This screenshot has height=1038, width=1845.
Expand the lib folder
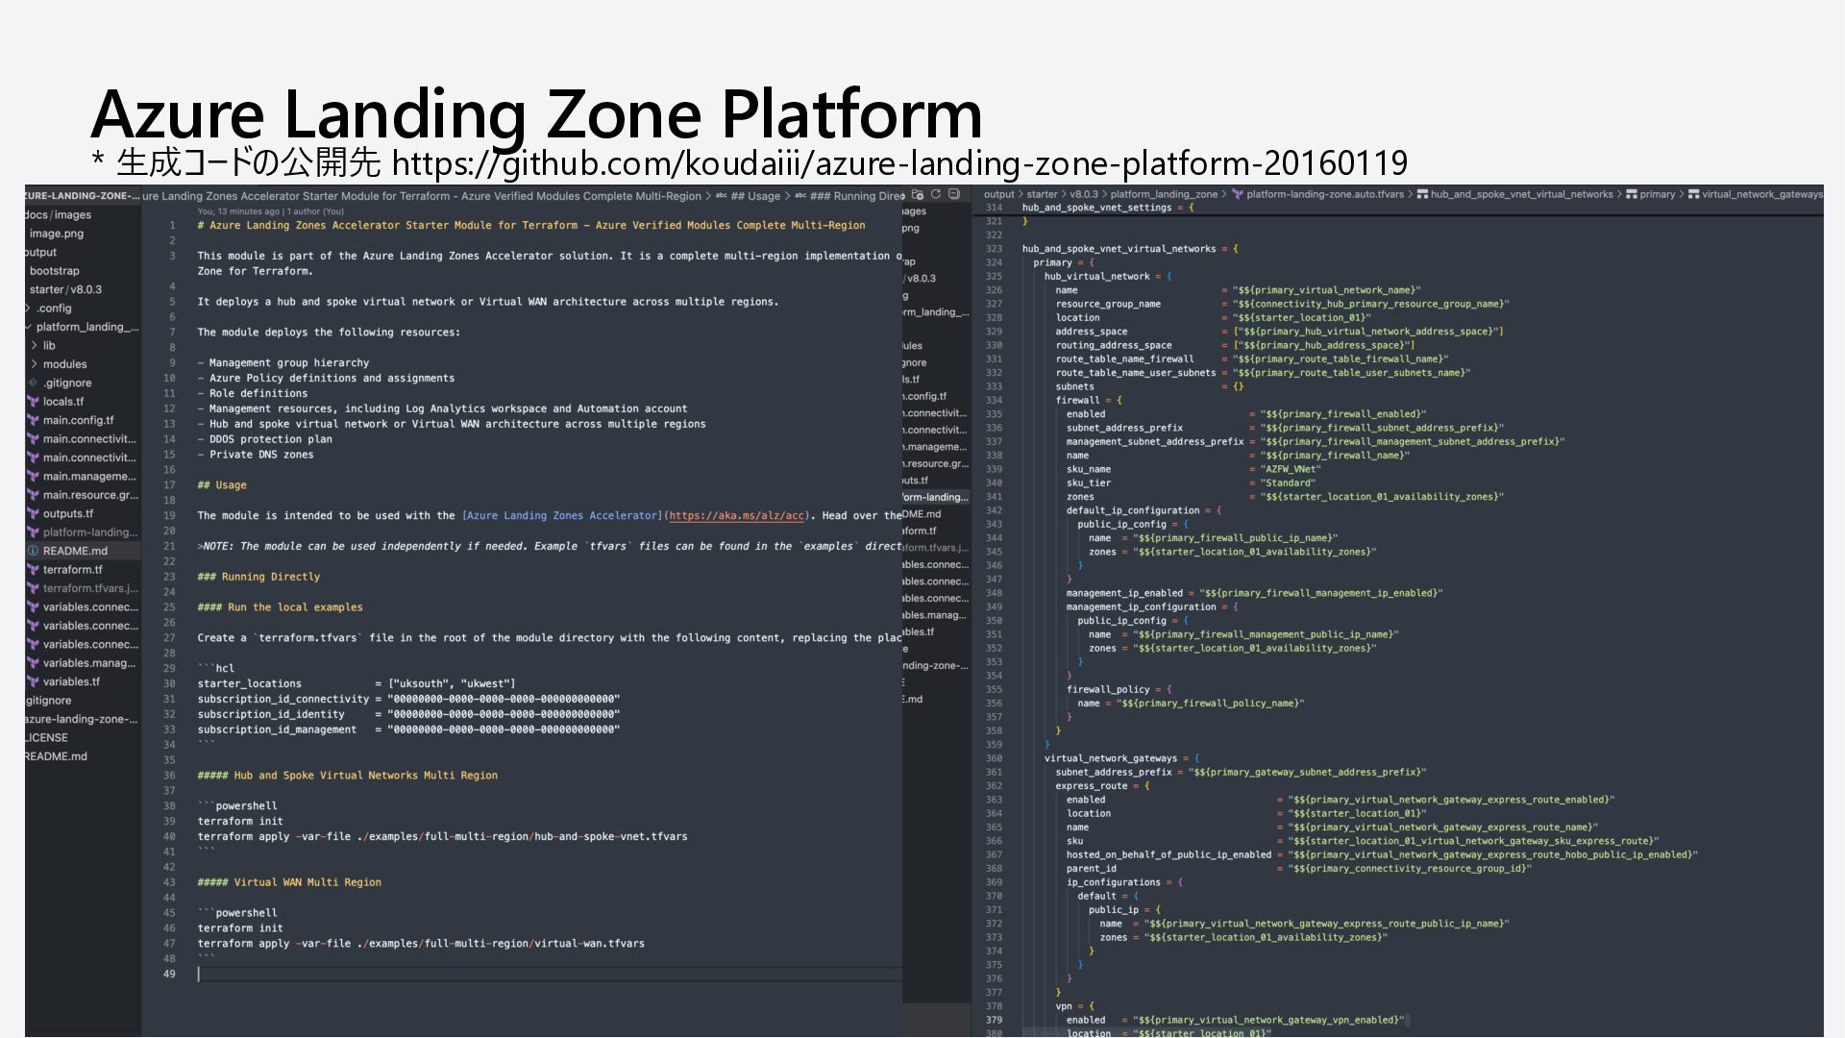pyautogui.click(x=35, y=345)
